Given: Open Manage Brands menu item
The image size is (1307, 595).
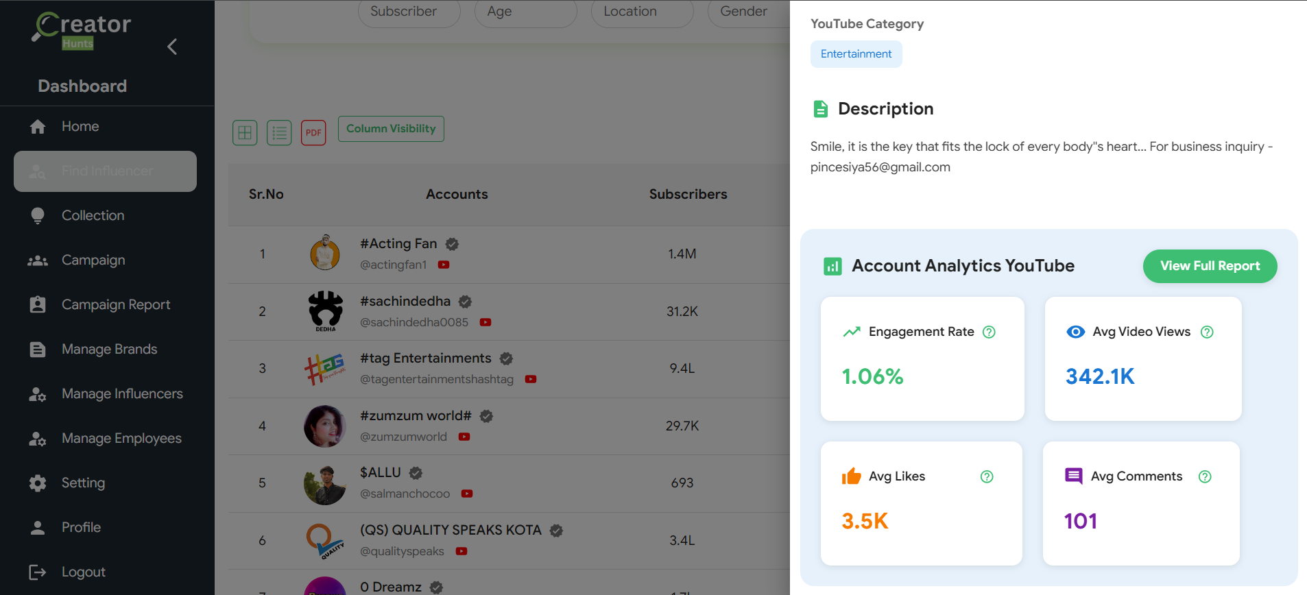Looking at the screenshot, I should 109,349.
